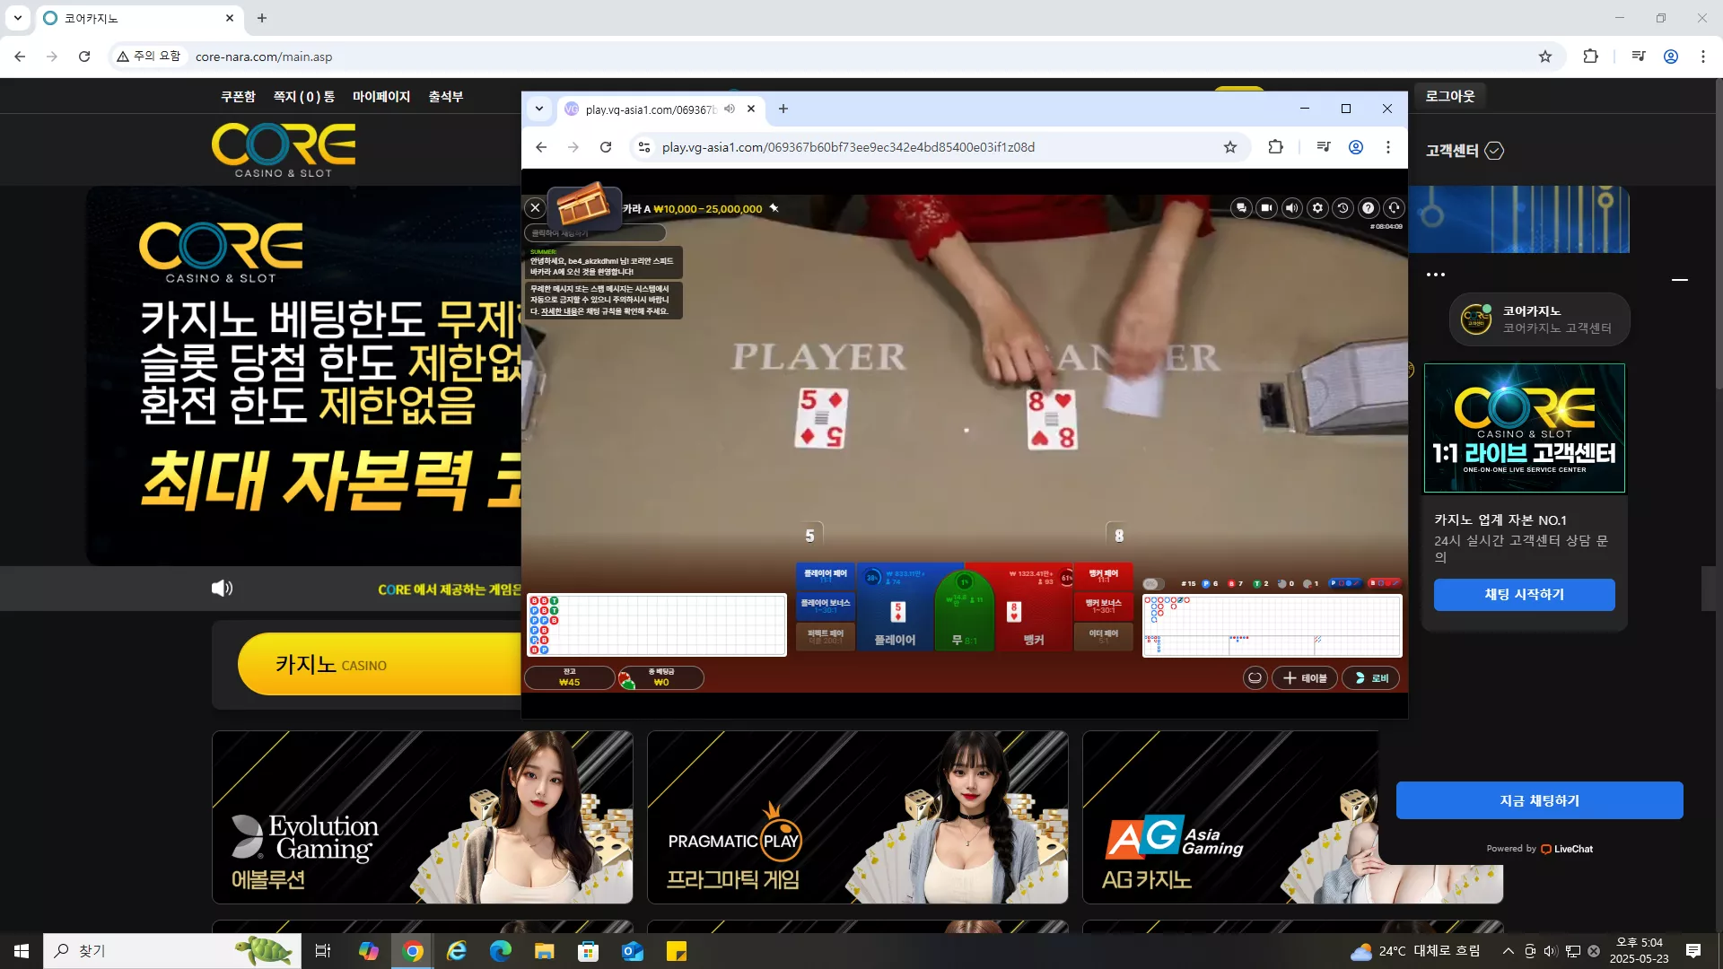Screen dimensions: 1723x969
Task: Bet on 이더 페어 side bet
Action: pos(1104,636)
